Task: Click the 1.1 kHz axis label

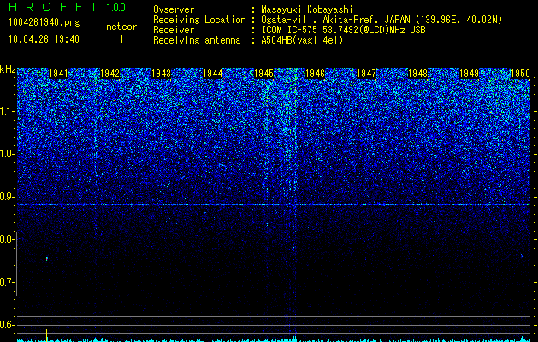Action: (x=8, y=111)
